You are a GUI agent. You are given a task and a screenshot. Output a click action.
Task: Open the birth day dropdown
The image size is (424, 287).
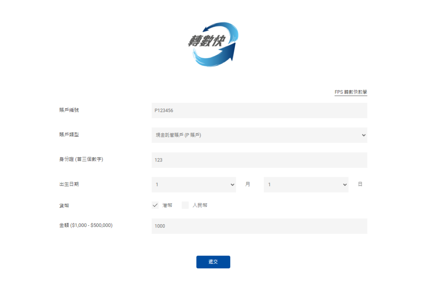[306, 184]
